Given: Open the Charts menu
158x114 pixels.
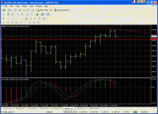Looking at the screenshot, I should (24, 6).
